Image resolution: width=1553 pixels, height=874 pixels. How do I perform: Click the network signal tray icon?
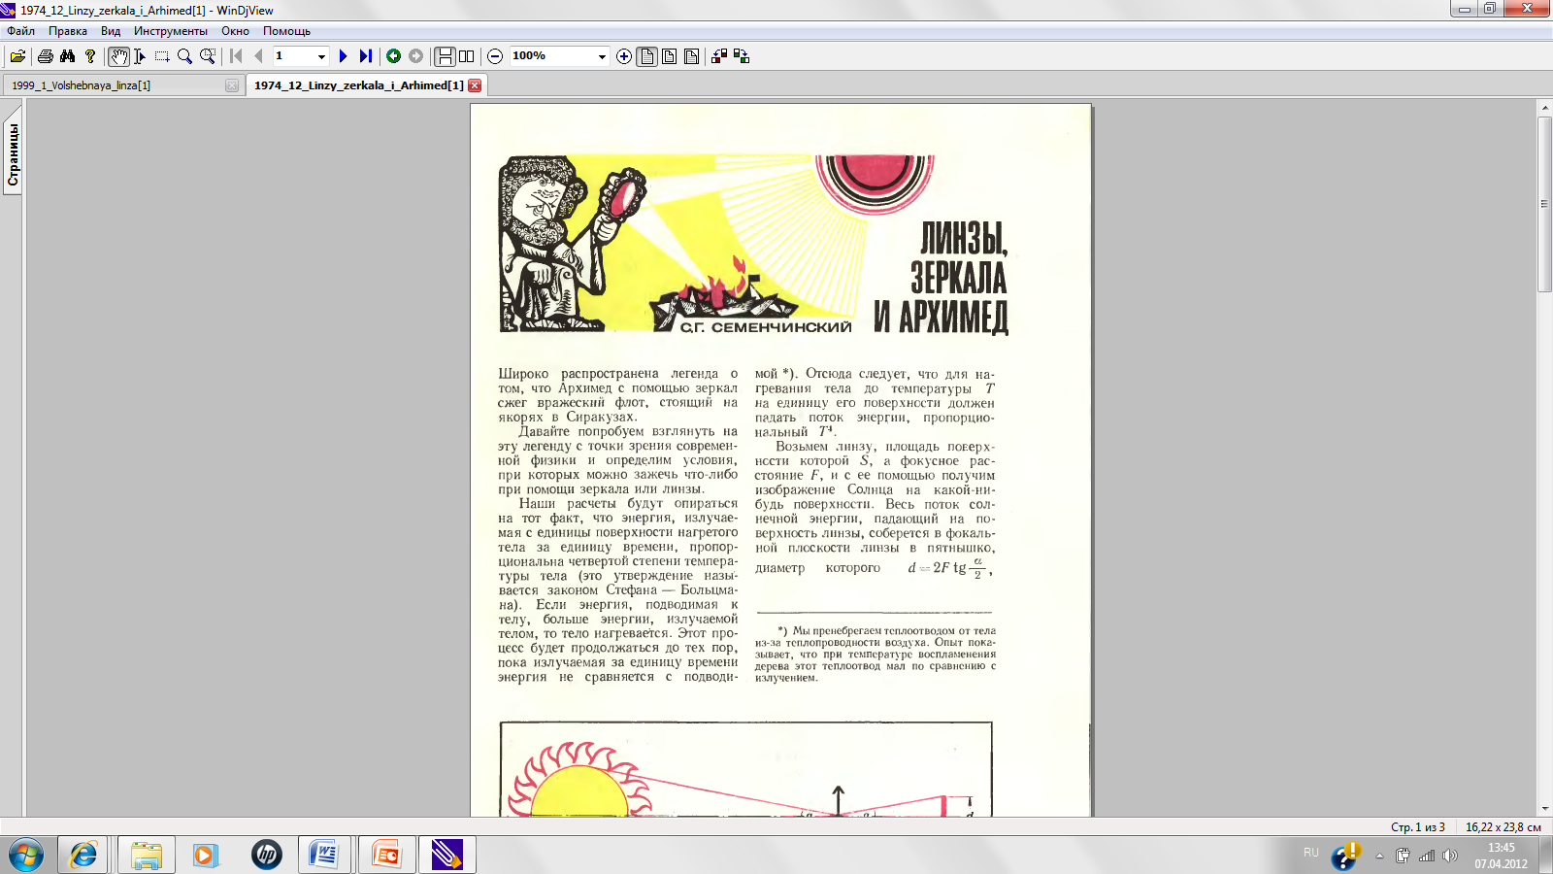pos(1427,856)
